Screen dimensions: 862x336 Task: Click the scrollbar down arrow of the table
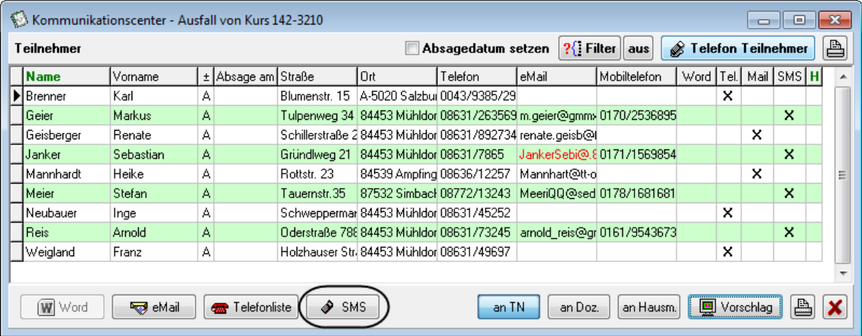[842, 273]
